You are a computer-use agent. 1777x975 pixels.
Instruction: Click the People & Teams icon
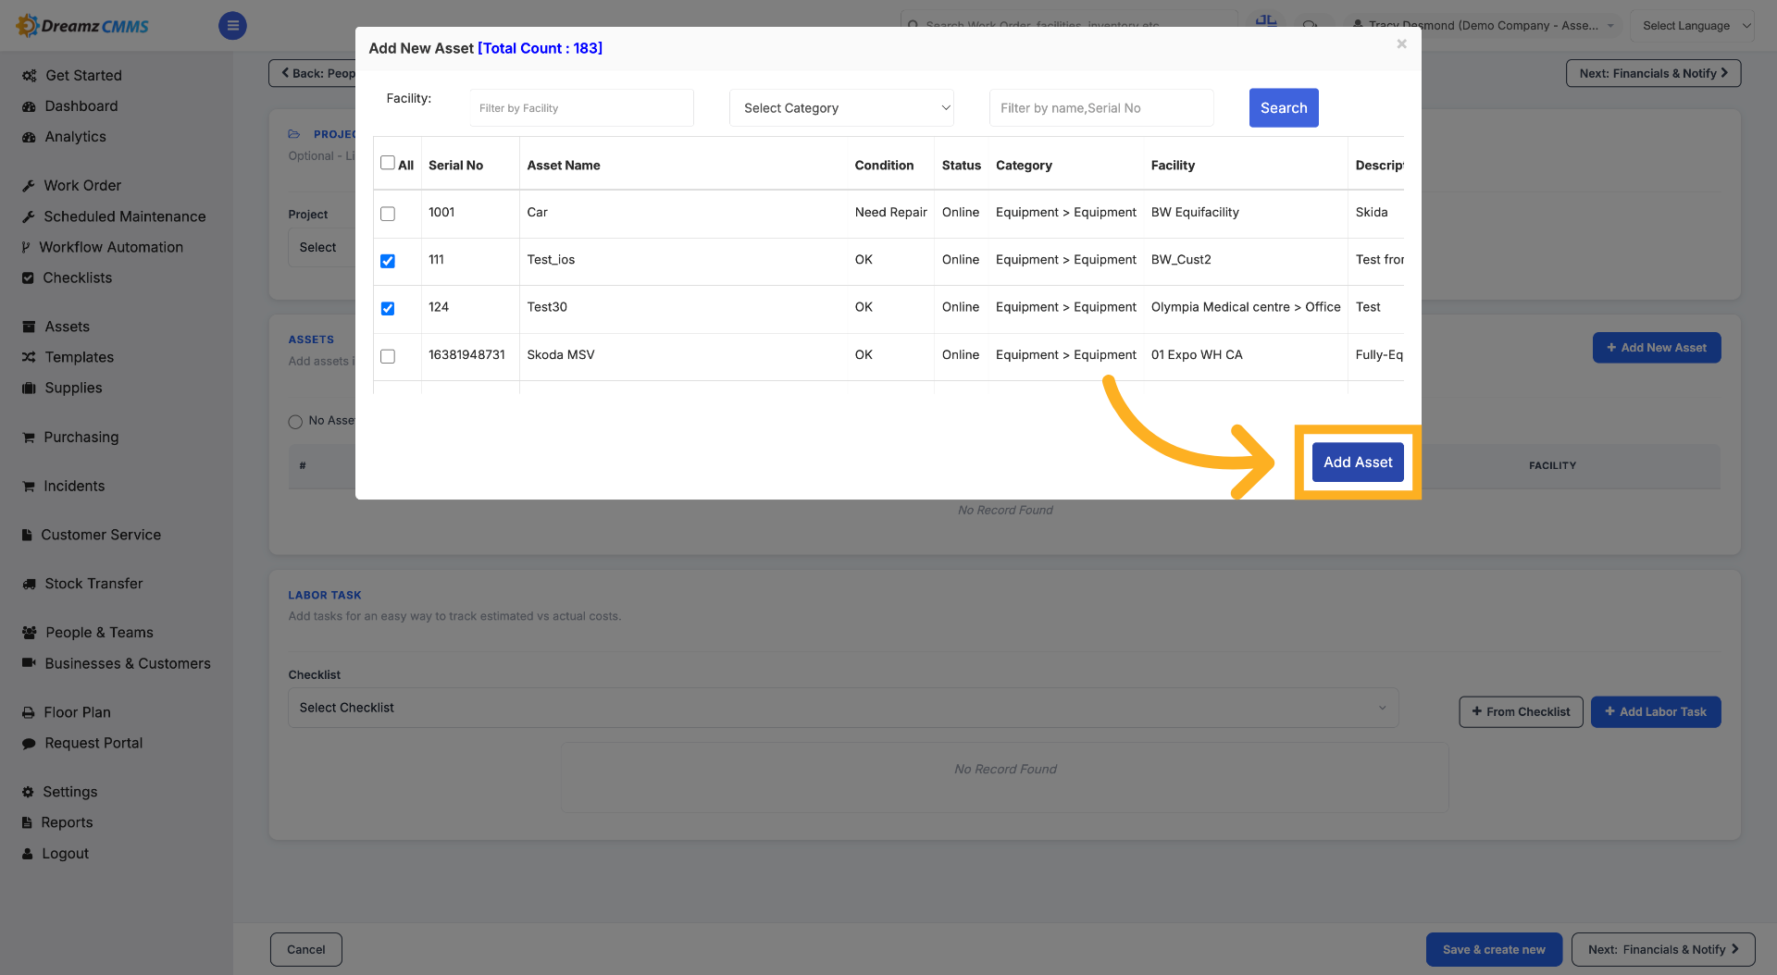[x=30, y=633]
